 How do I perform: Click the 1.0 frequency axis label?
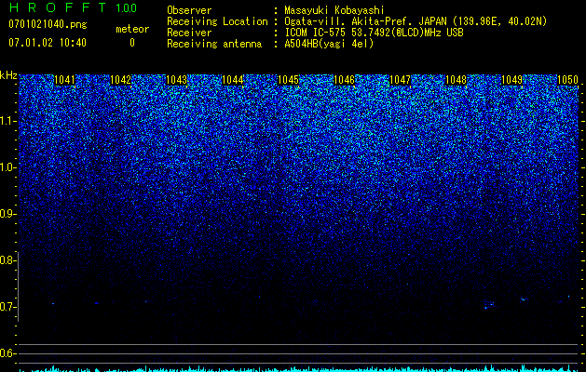(7, 167)
